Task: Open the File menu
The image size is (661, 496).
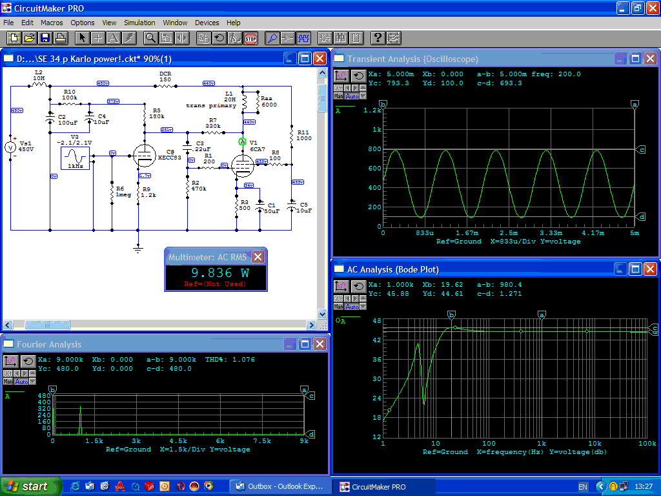Action: point(8,23)
